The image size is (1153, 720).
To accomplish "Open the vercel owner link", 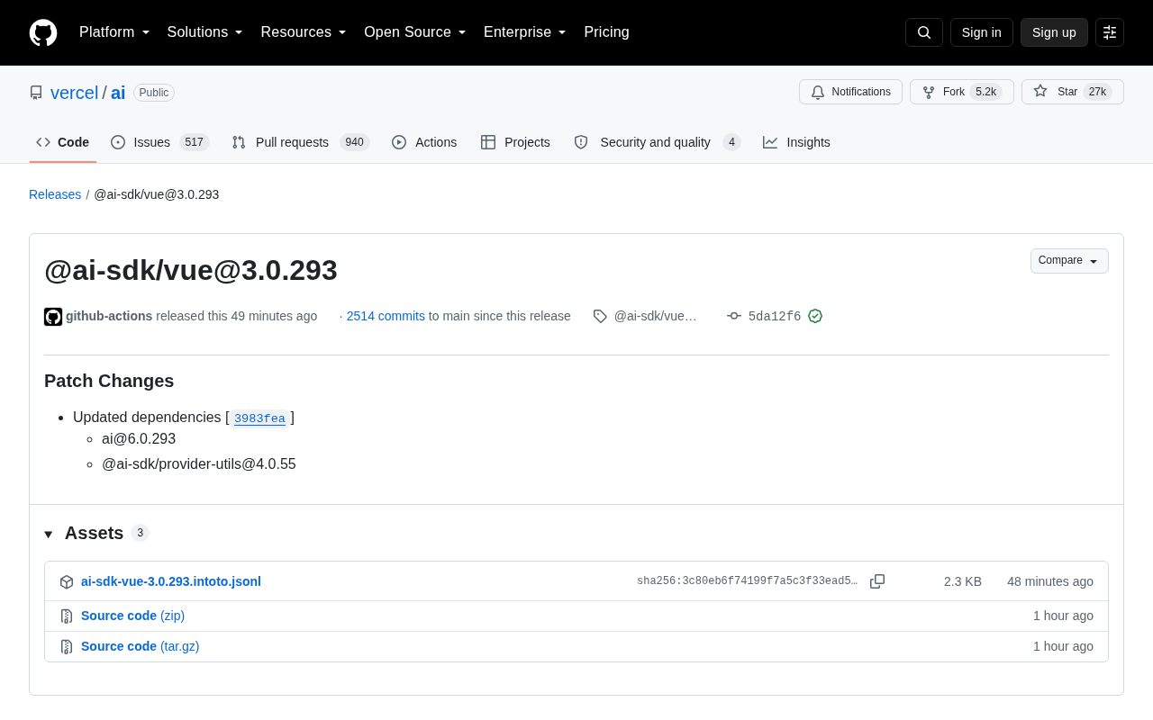I will (x=75, y=93).
